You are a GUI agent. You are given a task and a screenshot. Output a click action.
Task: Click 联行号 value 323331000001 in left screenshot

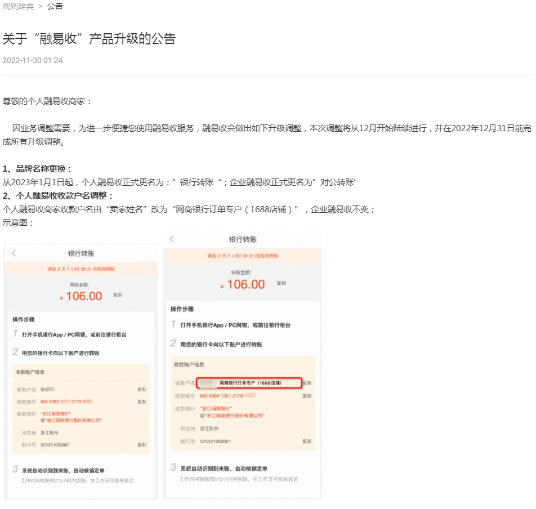tap(55, 445)
